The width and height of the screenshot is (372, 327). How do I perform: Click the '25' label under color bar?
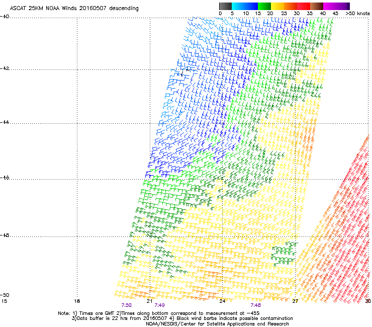click(284, 14)
